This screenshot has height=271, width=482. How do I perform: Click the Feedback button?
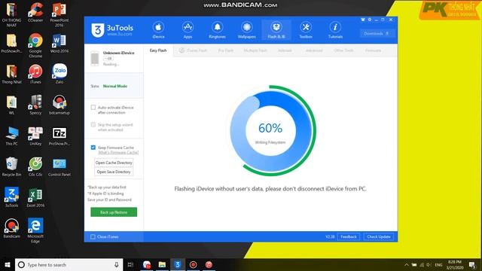(x=349, y=236)
